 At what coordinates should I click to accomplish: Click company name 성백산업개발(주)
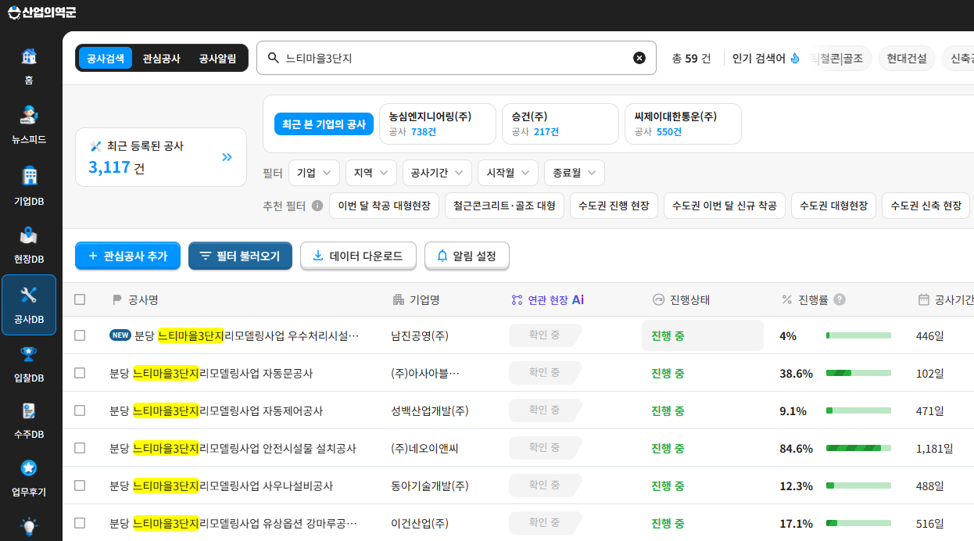(x=430, y=410)
